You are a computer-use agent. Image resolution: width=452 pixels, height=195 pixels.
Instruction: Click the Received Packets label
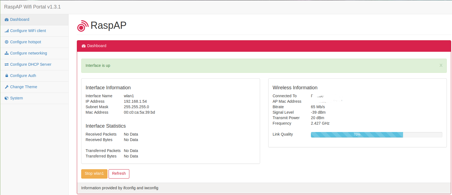101,134
